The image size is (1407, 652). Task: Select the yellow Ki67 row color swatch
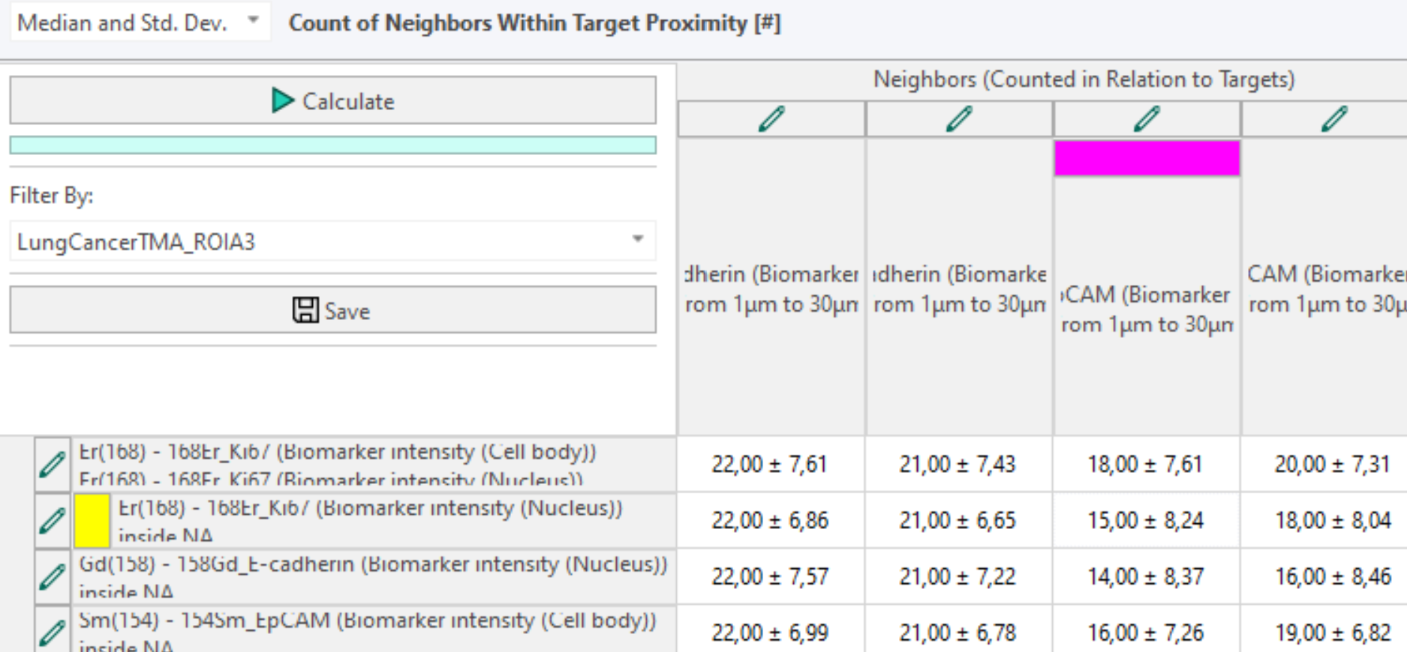(x=92, y=520)
